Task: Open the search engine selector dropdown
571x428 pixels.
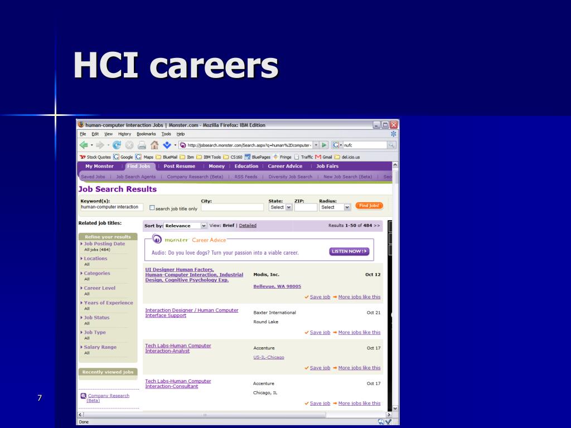Action: [x=337, y=145]
